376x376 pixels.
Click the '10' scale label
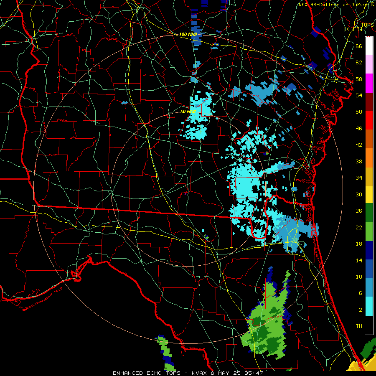click(359, 277)
